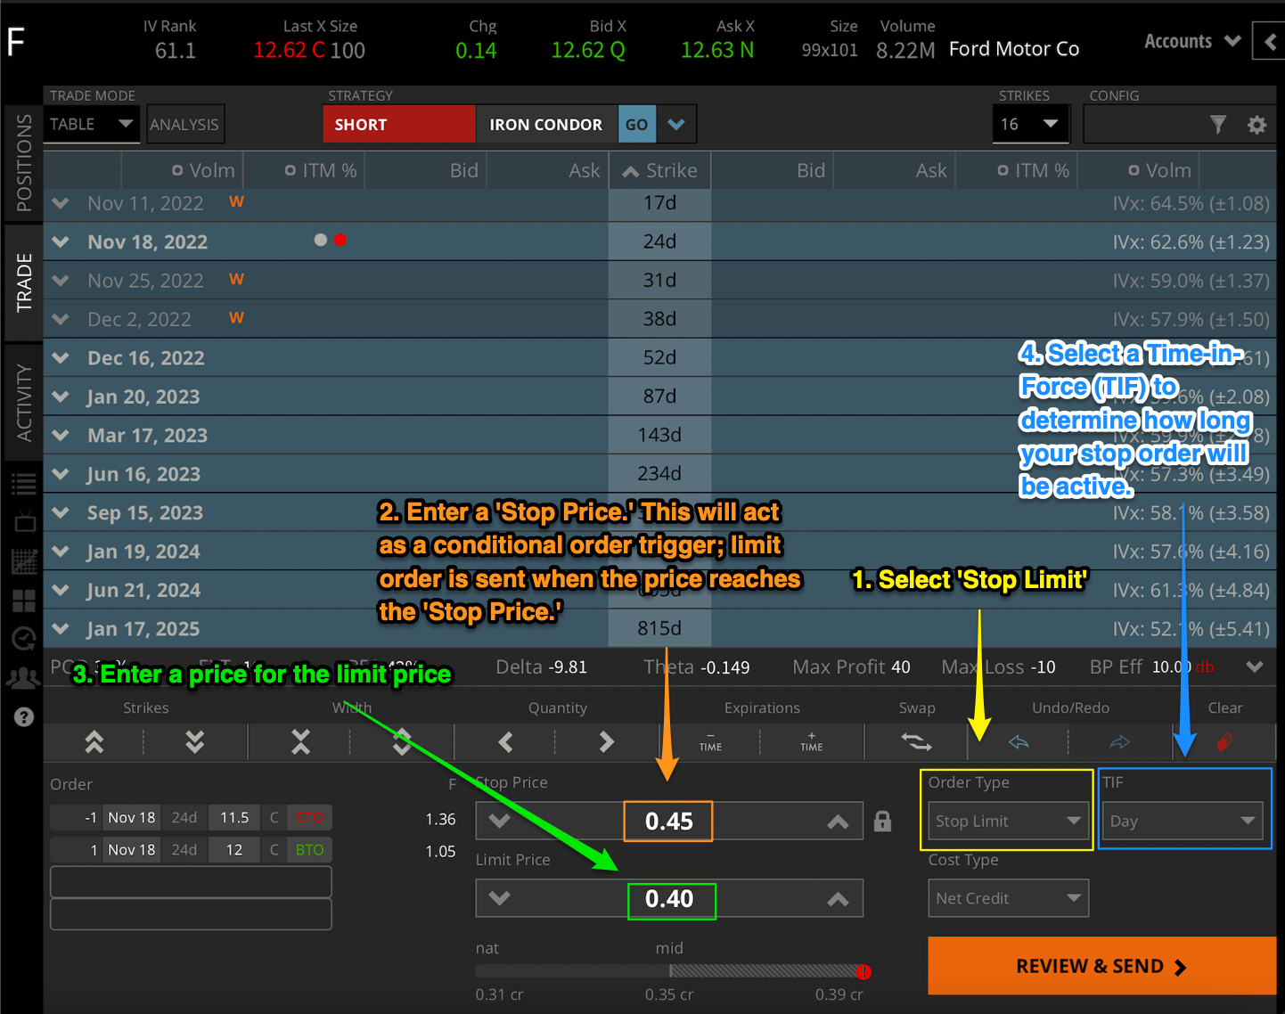Expand the Nov 18, 2022 expiration row
1285x1014 pixels.
[x=60, y=241]
